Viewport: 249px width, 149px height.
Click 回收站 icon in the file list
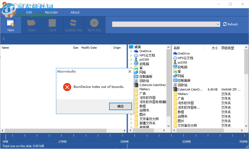point(175,85)
